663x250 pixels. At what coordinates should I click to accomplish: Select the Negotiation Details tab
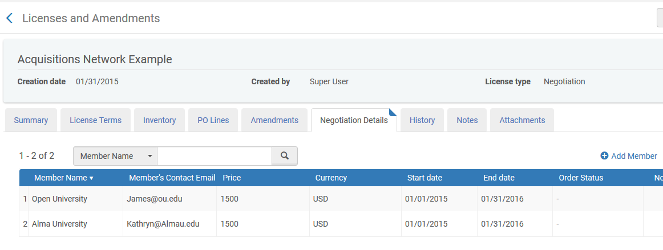click(x=354, y=120)
